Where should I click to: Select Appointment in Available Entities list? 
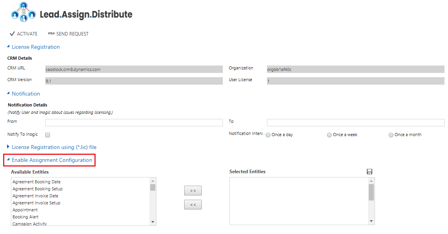25,210
